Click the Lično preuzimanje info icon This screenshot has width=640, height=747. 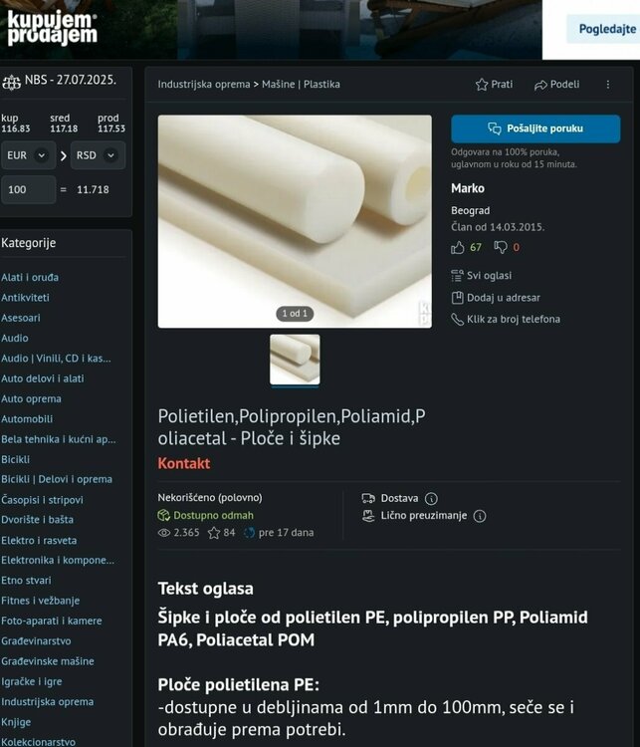point(480,516)
